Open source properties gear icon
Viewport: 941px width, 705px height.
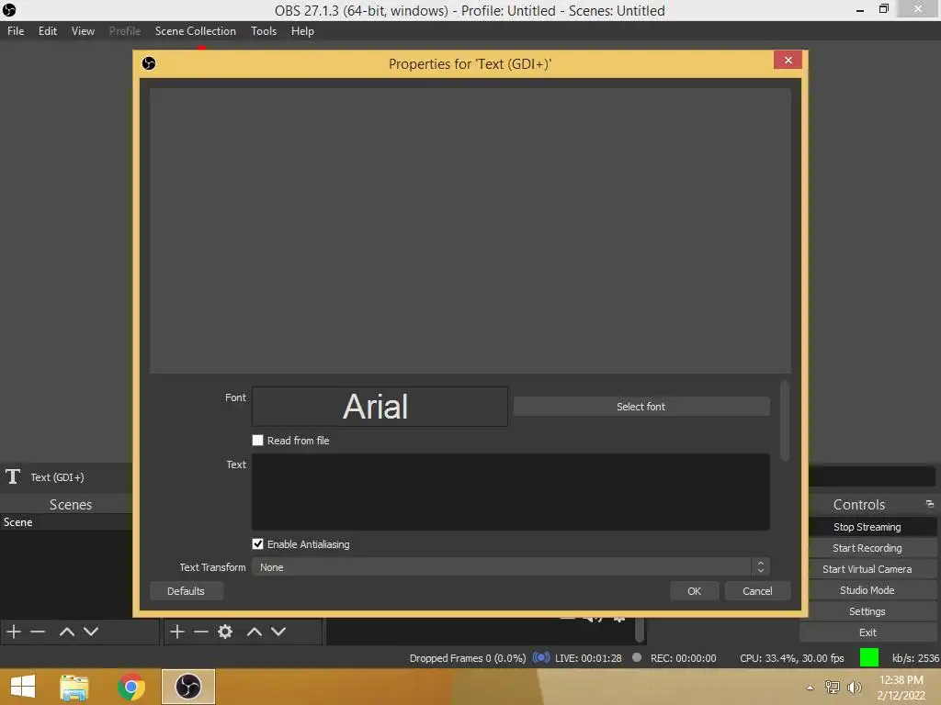[x=225, y=632]
